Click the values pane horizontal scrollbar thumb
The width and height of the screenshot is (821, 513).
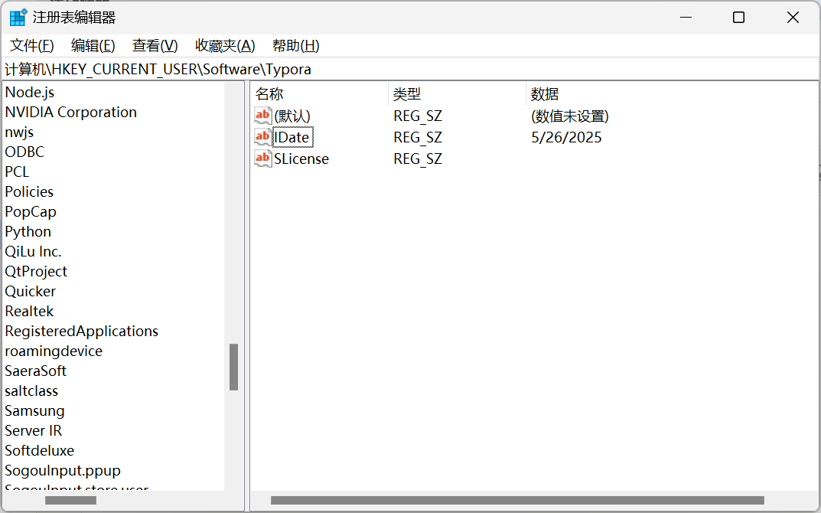point(517,501)
